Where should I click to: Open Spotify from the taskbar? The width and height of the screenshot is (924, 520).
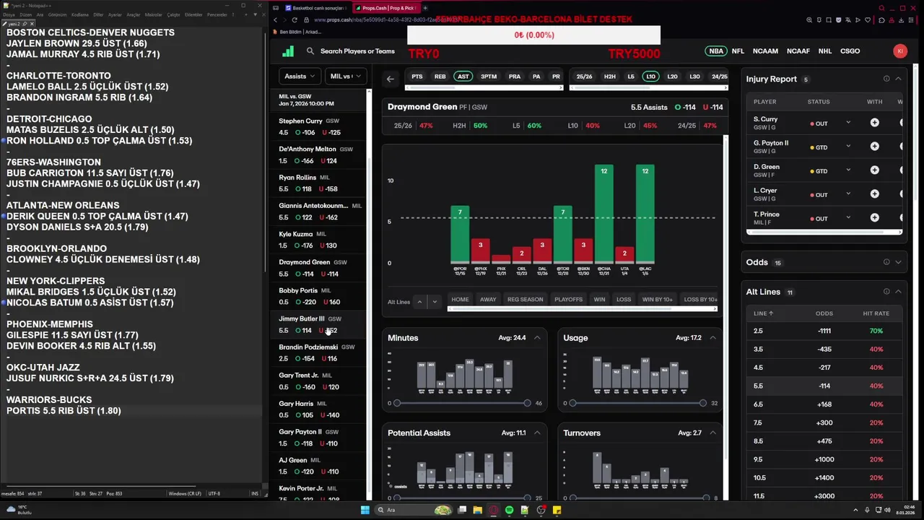click(510, 510)
